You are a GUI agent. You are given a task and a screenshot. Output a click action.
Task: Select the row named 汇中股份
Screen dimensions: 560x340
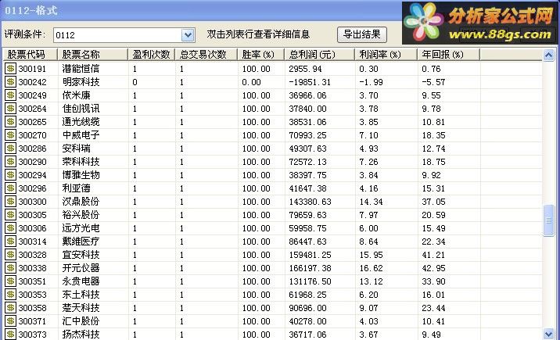coord(273,321)
